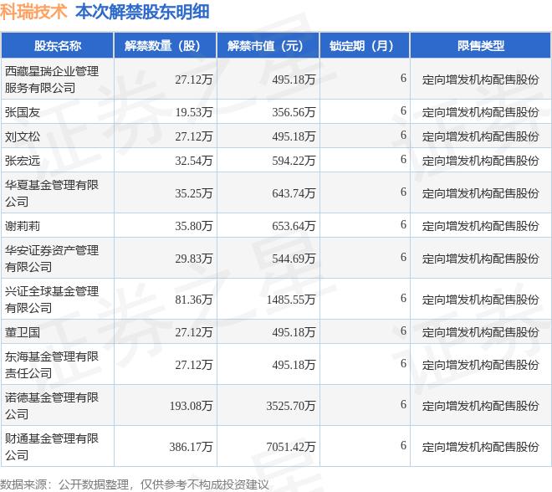Click the 解禁市值（元） column header
Viewport: 552px width, 492px height.
[x=268, y=45]
